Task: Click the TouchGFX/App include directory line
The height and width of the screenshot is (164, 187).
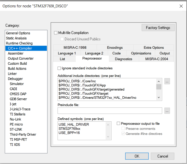Action: point(82,85)
